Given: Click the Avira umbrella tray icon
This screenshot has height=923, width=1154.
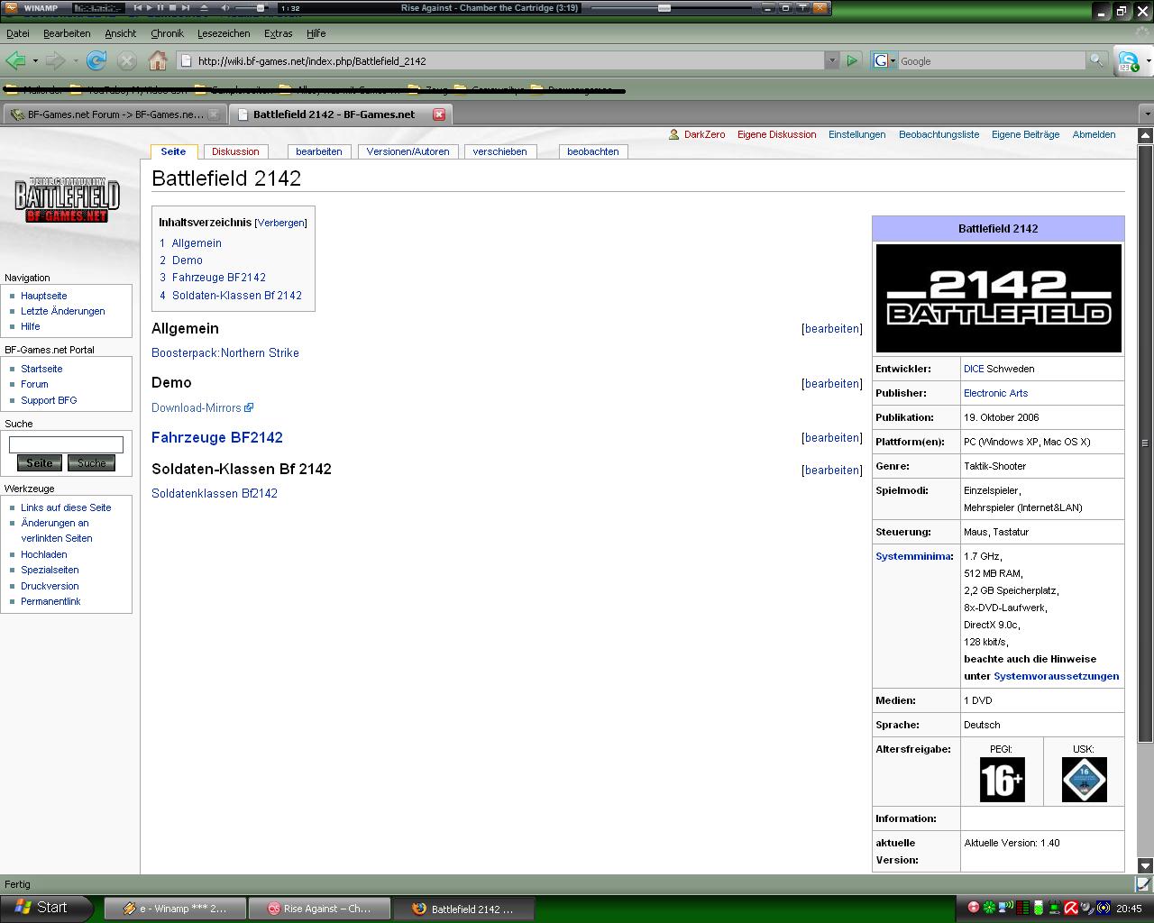Looking at the screenshot, I should [x=1071, y=908].
